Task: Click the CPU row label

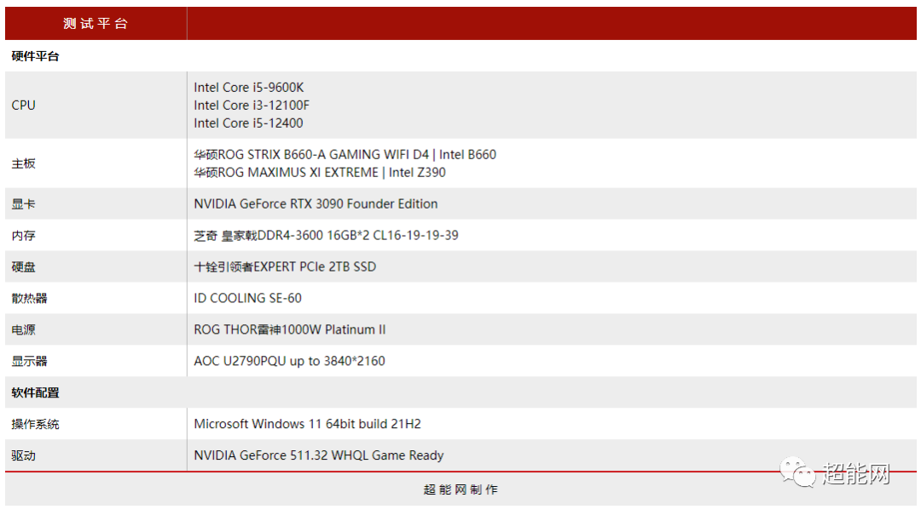Action: click(24, 105)
